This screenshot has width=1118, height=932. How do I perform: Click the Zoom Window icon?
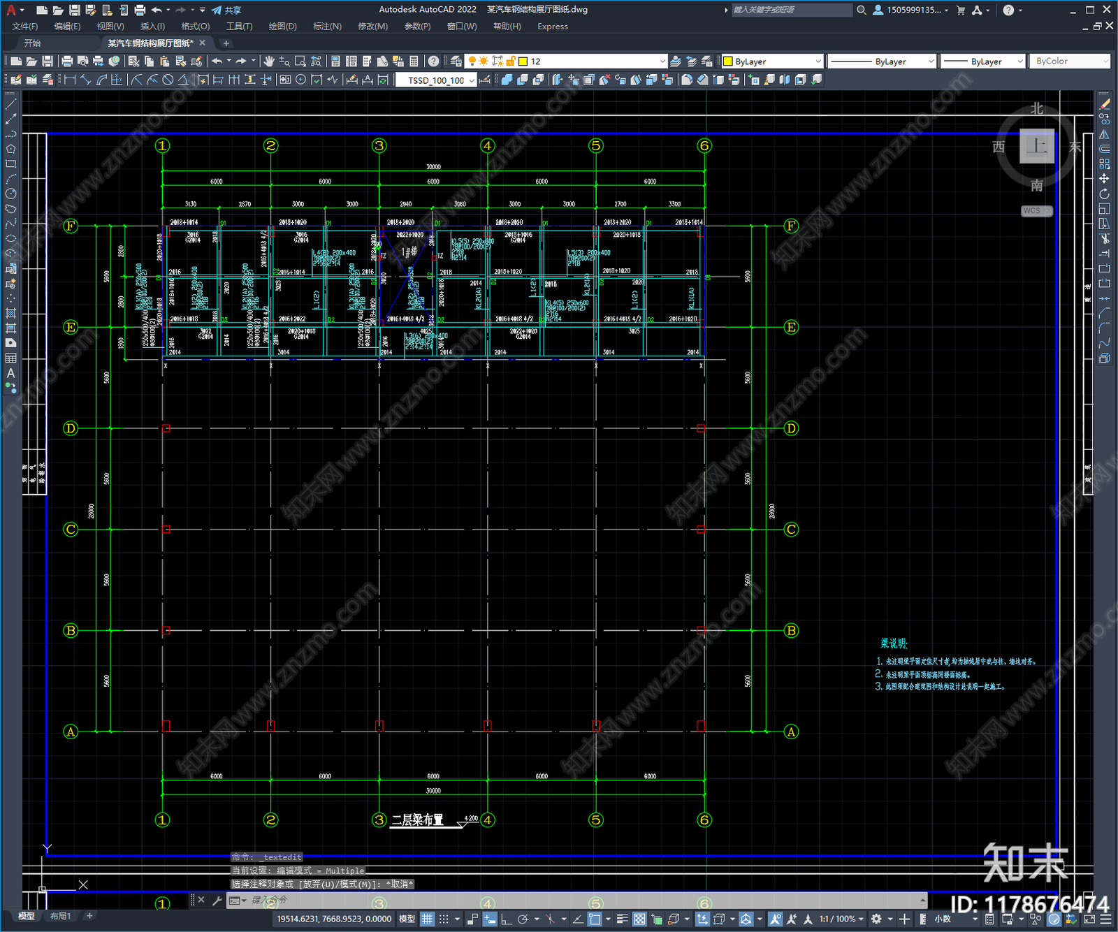[300, 61]
